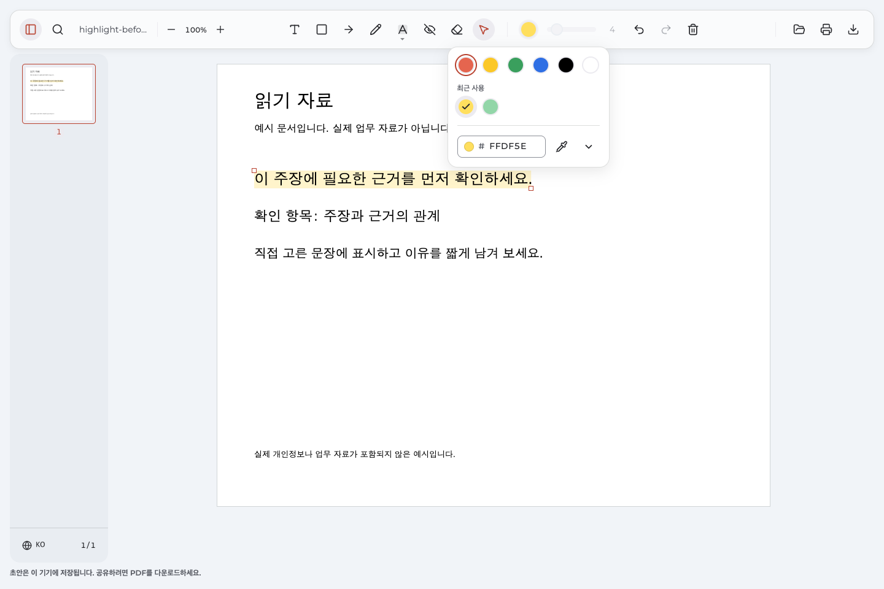Choose the checked recent yellow color

466,107
